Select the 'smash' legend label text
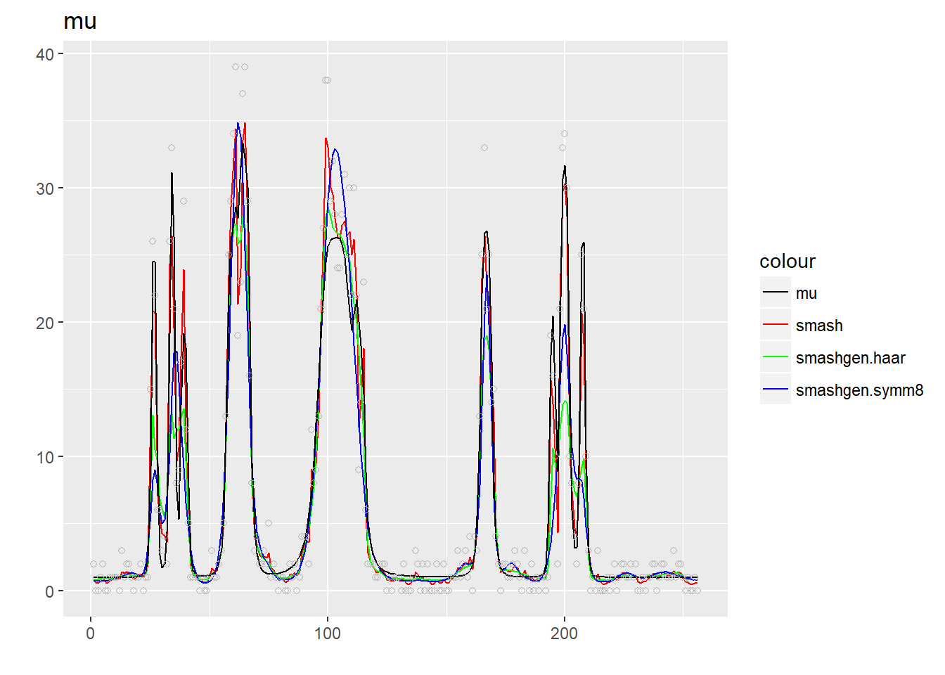 pos(818,326)
